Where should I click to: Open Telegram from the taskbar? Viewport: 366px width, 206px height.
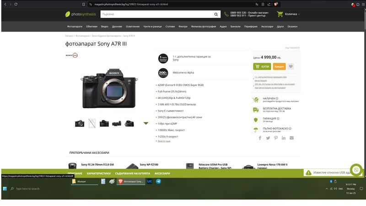[x=158, y=182]
